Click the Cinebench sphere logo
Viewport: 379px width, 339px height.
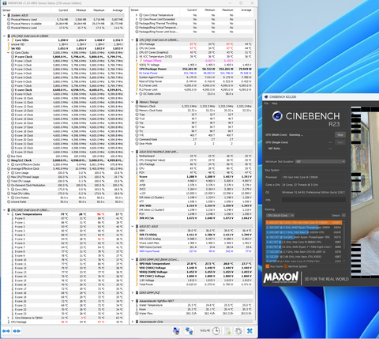[277, 116]
